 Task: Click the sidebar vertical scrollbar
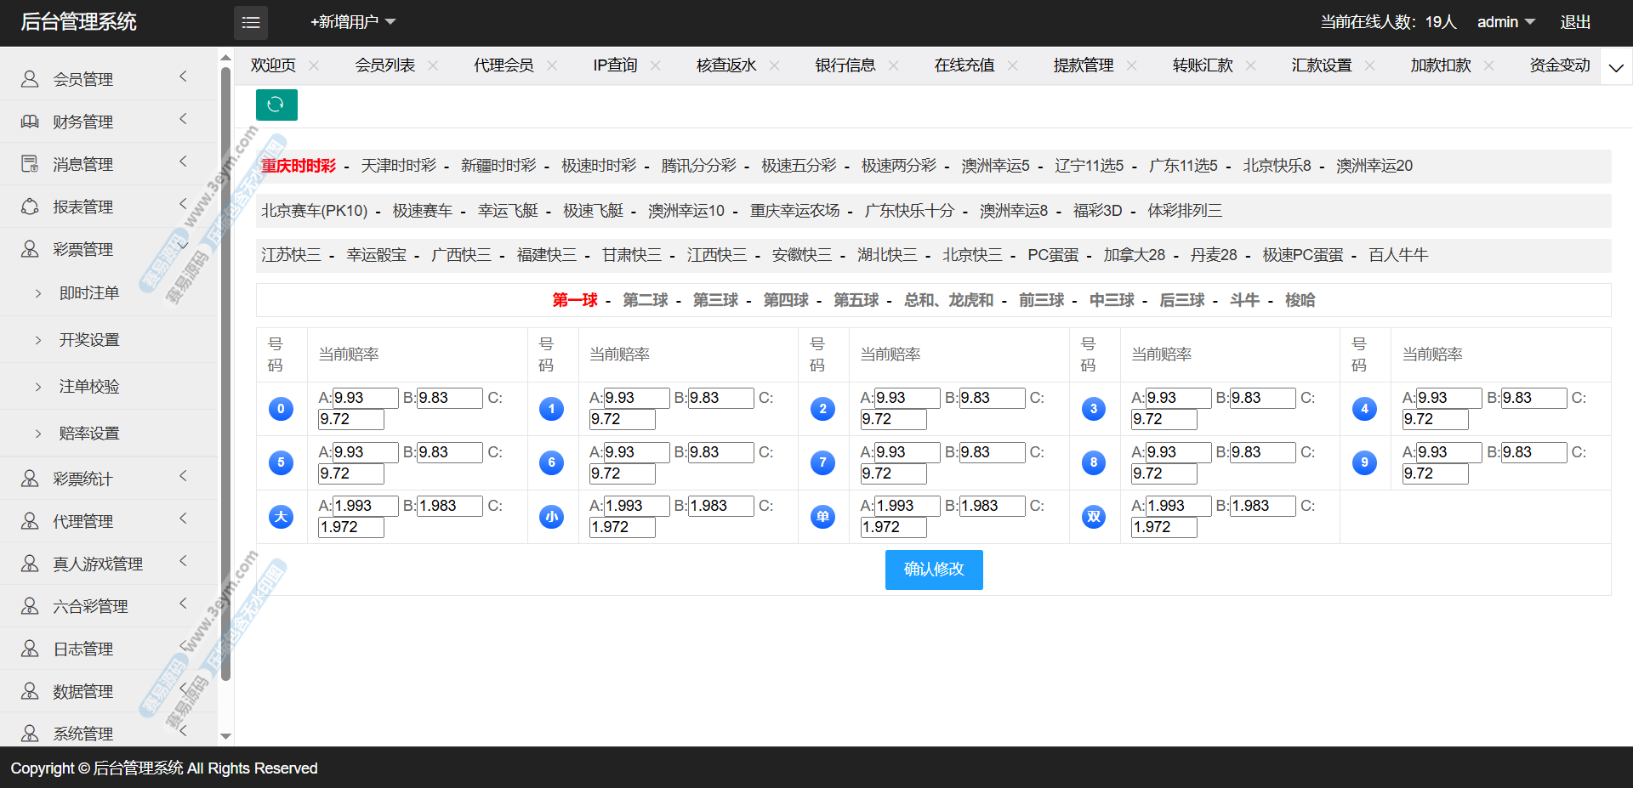225,374
